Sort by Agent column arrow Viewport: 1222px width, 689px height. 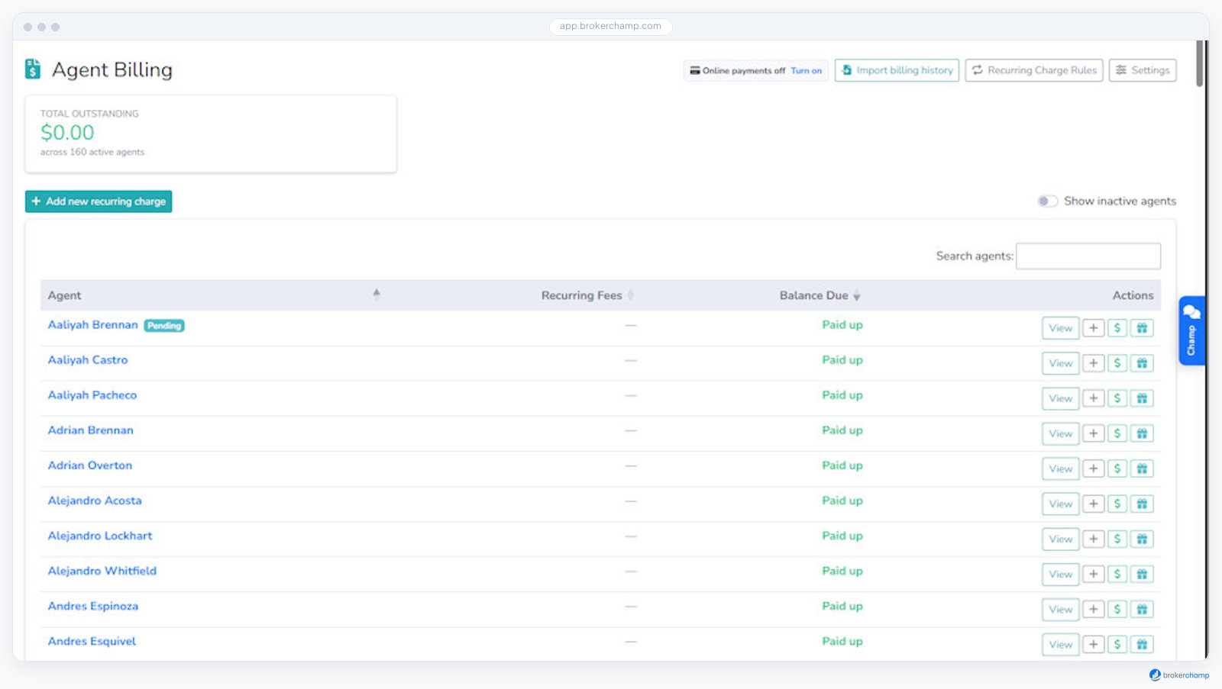[376, 295]
